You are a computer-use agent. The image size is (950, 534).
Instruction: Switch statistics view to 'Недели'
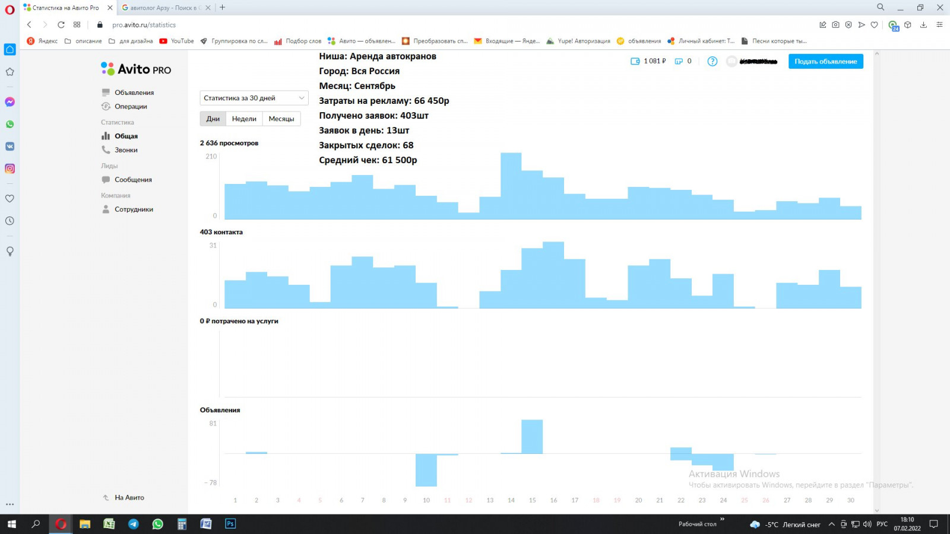pos(244,119)
